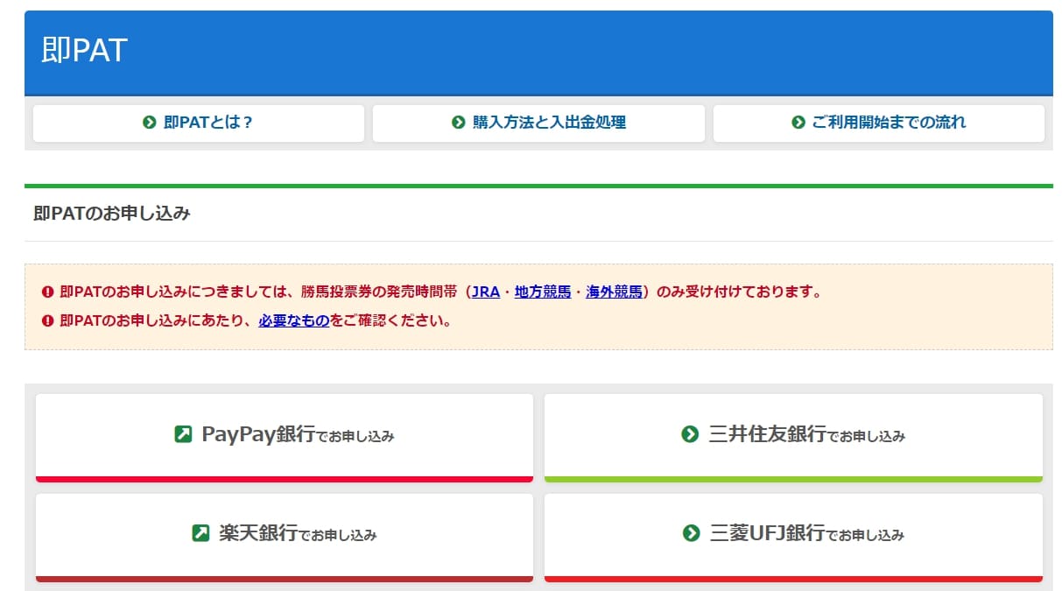Apply via 三井住友銀行 card
The width and height of the screenshot is (1062, 591).
[x=793, y=438]
